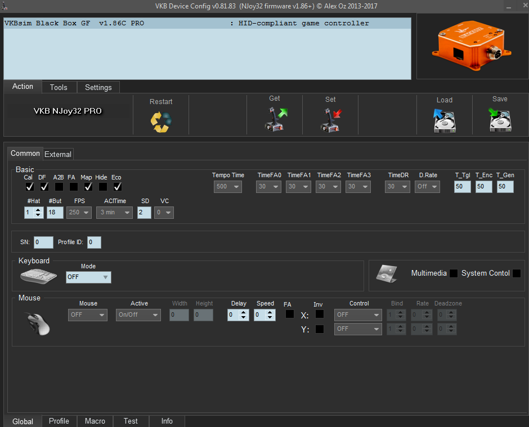The height and width of the screenshot is (427, 529).
Task: Minimize the VKB Device Config window
Action: point(509,6)
